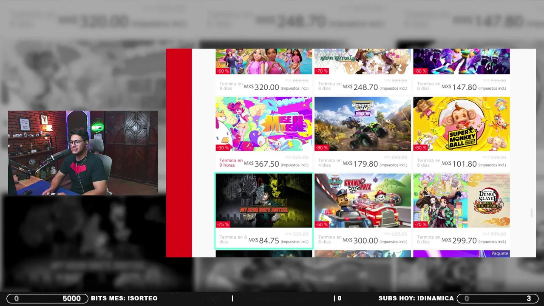Click the SUBS HOY: !DINAMICA label
Image resolution: width=544 pixels, height=306 pixels.
coord(416,298)
